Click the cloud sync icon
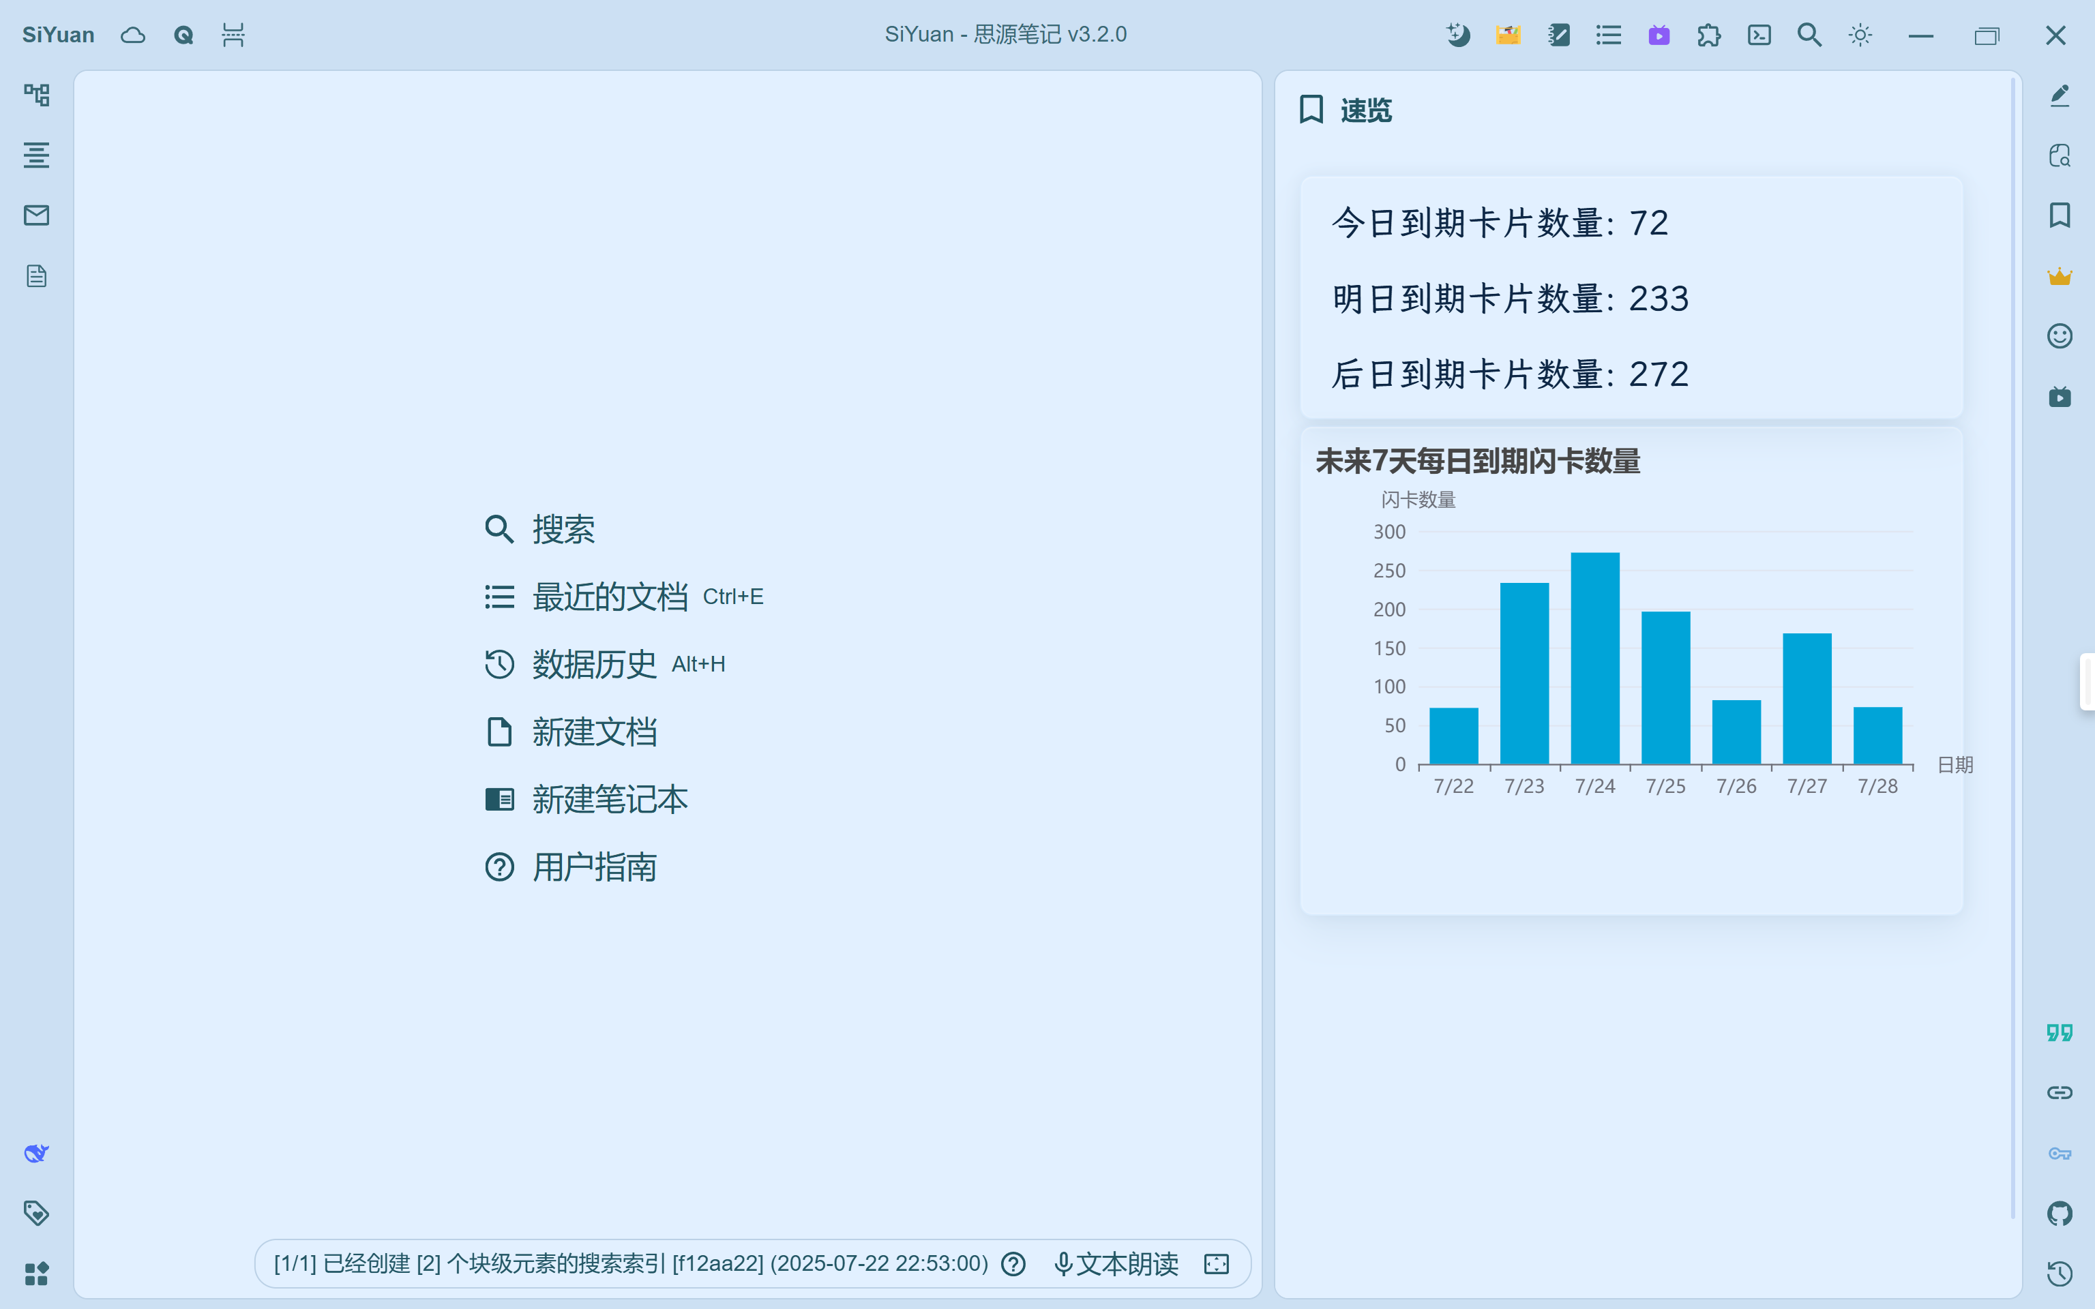This screenshot has width=2095, height=1309. point(132,35)
